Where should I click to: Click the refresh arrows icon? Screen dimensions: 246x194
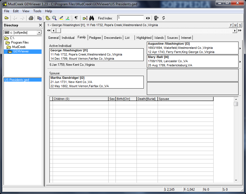click(x=164, y=18)
